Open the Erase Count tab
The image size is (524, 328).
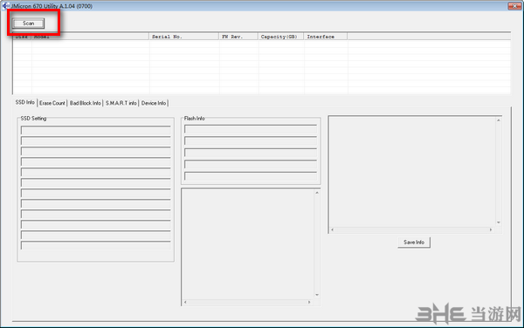click(52, 103)
